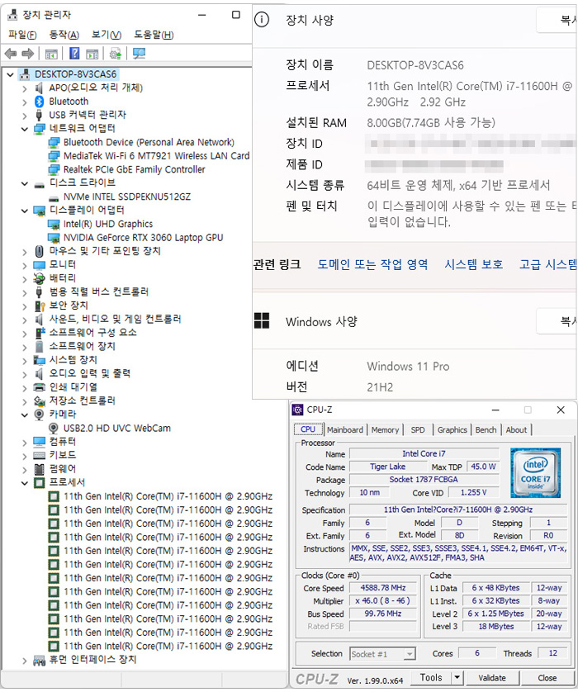Collapse the 디스플레이 어댑터 category
Image resolution: width=578 pixels, height=692 pixels.
[25, 211]
